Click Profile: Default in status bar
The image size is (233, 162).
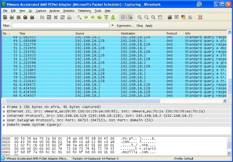pyautogui.click(x=184, y=159)
